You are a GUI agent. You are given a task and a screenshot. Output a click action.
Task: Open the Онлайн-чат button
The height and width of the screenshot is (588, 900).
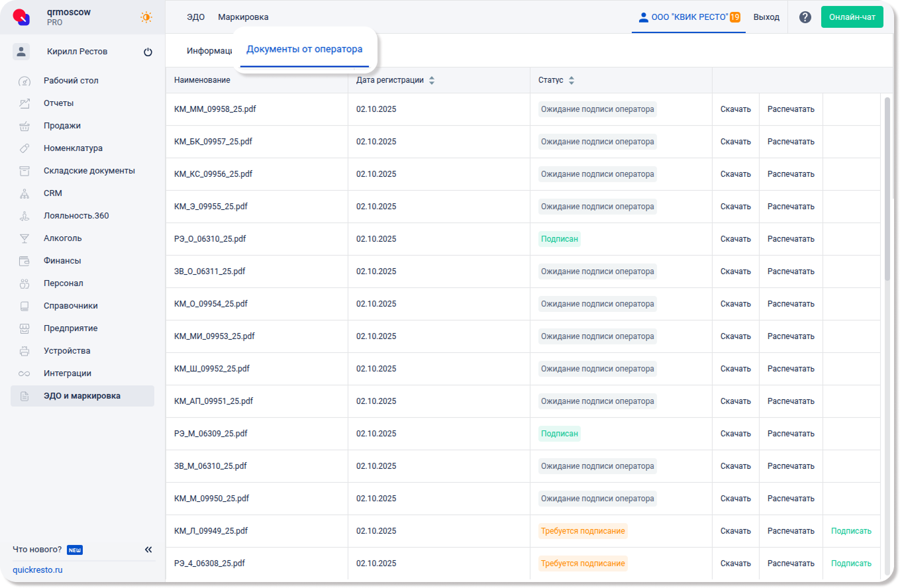852,17
